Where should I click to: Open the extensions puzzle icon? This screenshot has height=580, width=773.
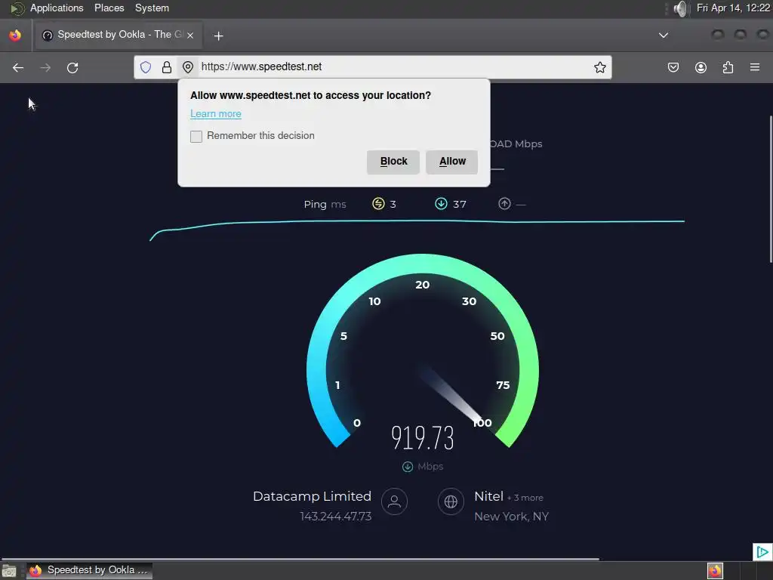(x=728, y=67)
